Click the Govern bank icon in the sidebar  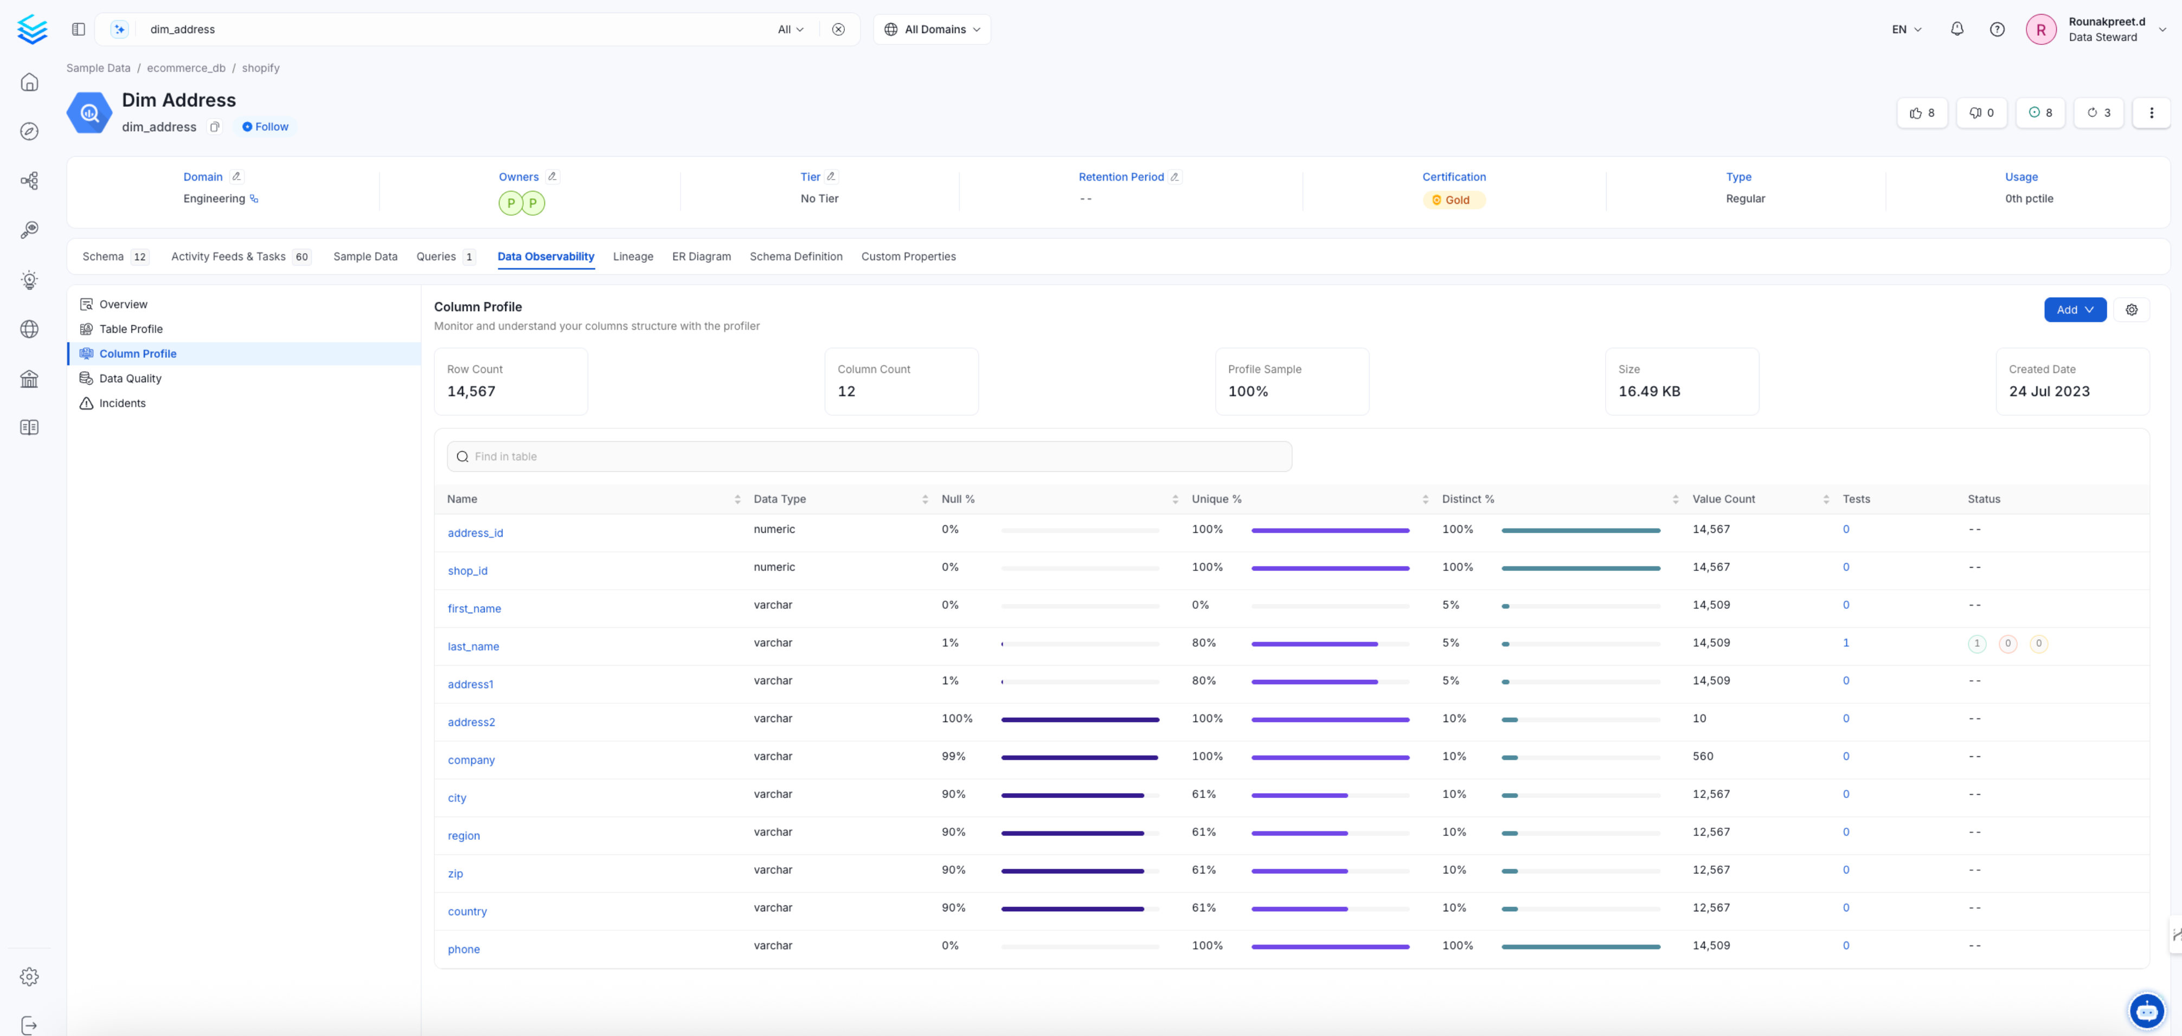click(x=29, y=379)
